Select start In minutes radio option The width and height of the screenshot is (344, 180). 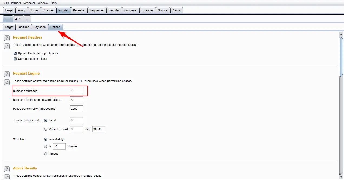click(x=45, y=146)
